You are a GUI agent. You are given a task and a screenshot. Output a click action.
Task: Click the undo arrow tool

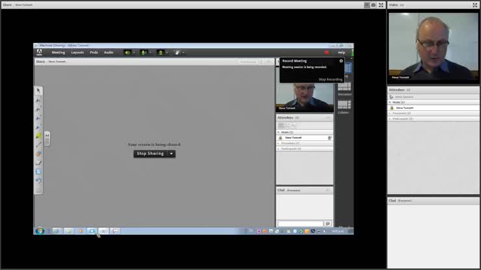coord(38,181)
